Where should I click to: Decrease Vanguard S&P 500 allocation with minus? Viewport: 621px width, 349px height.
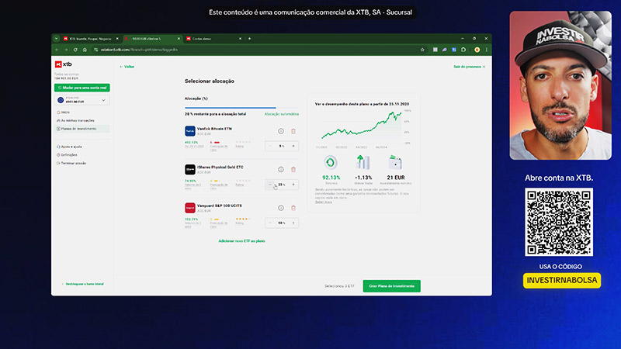270,223
